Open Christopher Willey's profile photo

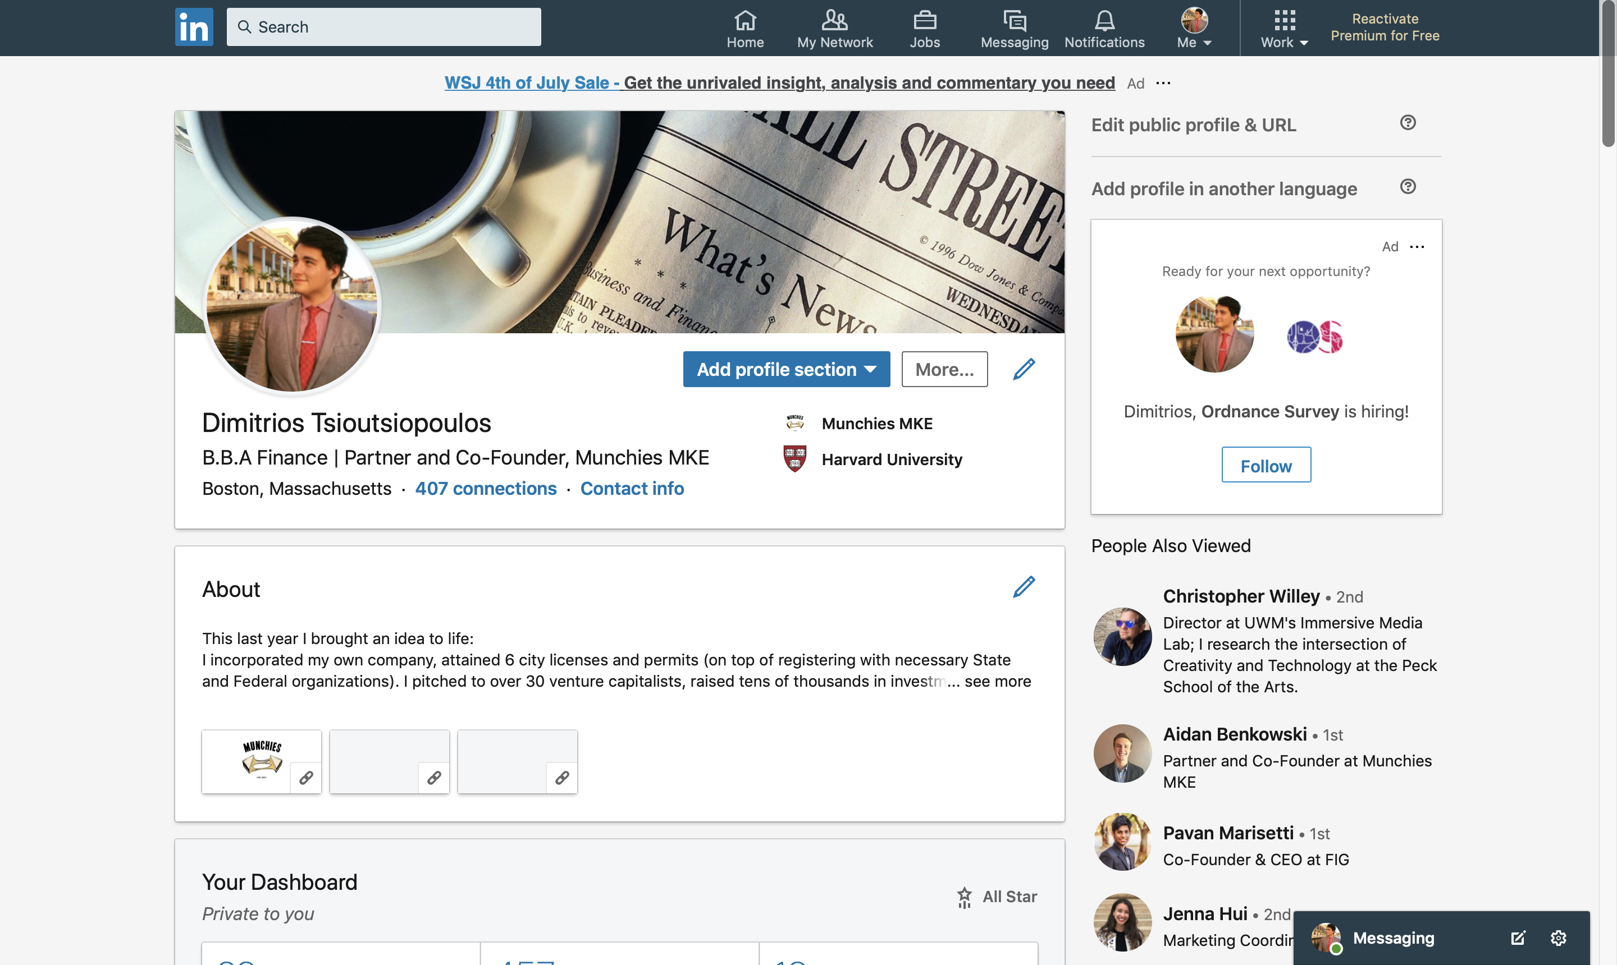click(x=1122, y=637)
